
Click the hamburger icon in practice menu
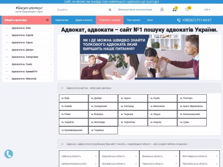[47, 20]
